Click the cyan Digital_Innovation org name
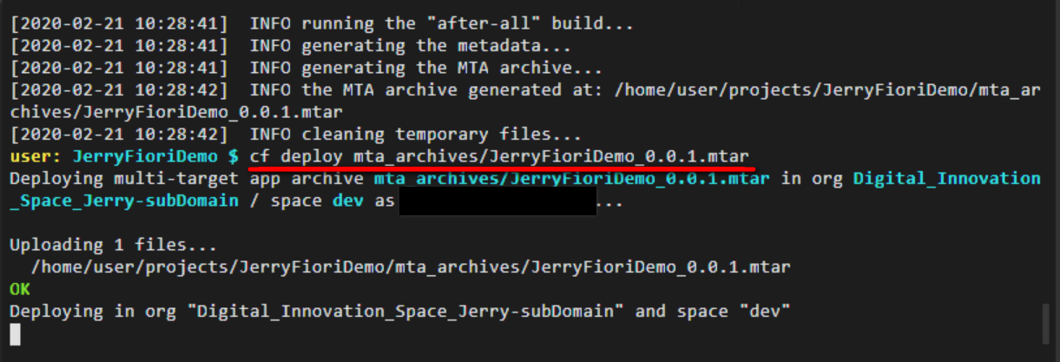The image size is (1060, 362). [946, 179]
